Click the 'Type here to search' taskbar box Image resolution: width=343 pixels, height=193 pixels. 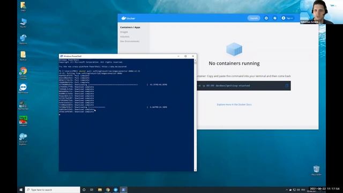(x=53, y=190)
